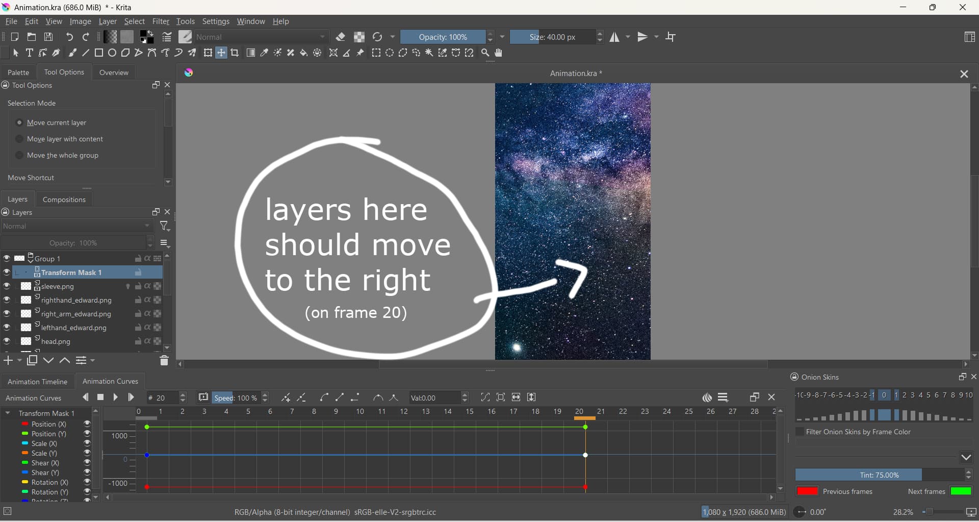This screenshot has height=522, width=979.
Task: Select the Text tool
Action: 30,53
